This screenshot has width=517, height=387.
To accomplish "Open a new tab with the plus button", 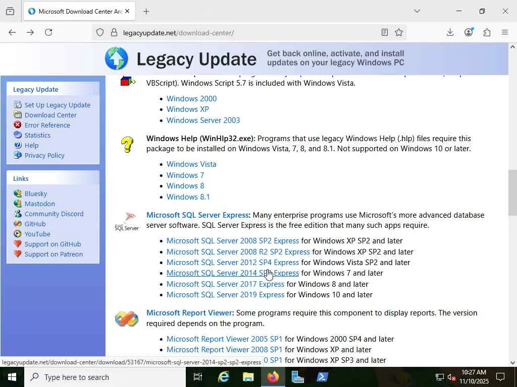I will [146, 12].
